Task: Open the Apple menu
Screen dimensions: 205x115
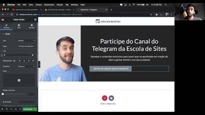Action: click(4, 5)
